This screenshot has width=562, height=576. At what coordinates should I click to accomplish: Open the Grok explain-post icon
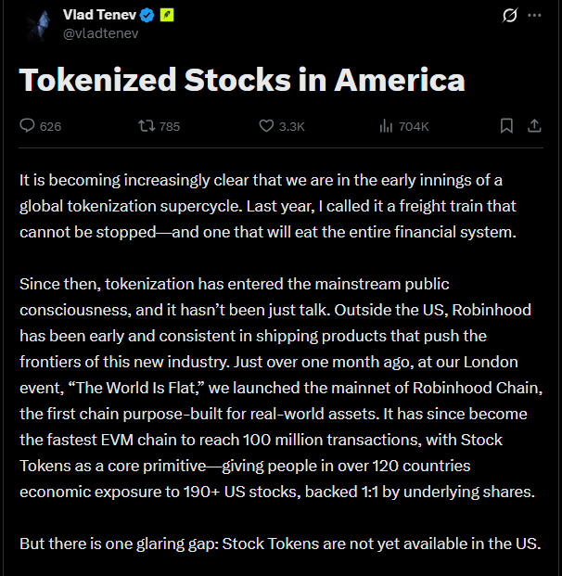[x=510, y=16]
